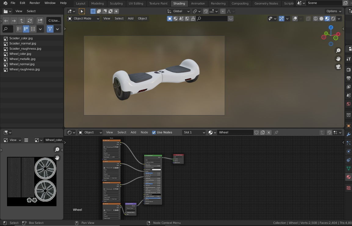Toggle file browser filter funnel button

(x=50, y=29)
